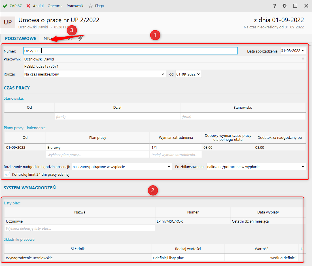The image size is (312, 266).
Task: Click the Wymiar zatrudnienia column header
Action: point(176,137)
